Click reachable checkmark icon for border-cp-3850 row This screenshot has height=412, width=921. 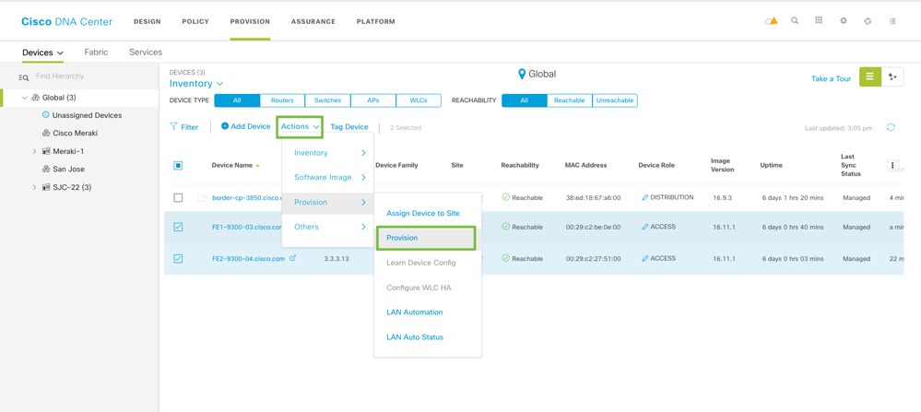coord(506,197)
